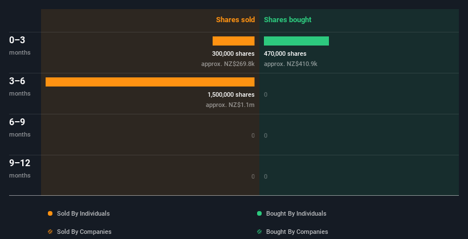
Task: Select the orange 0–3 months sold bar
Action: pos(233,41)
